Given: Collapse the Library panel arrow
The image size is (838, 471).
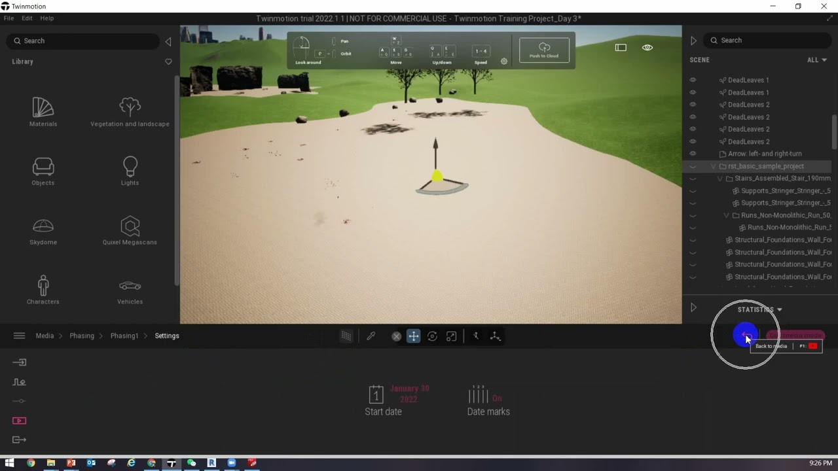Looking at the screenshot, I should [x=168, y=41].
